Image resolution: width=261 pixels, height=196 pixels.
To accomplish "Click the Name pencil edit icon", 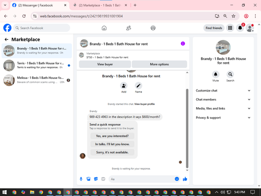I will coord(138,86).
